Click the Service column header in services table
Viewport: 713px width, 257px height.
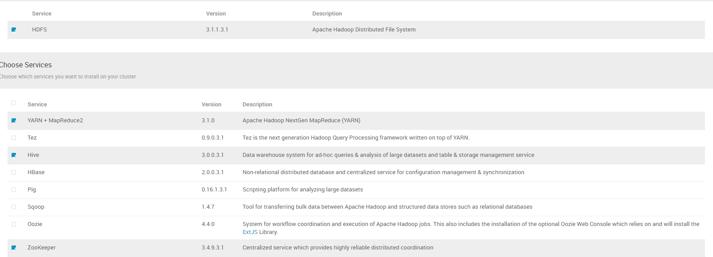[37, 105]
